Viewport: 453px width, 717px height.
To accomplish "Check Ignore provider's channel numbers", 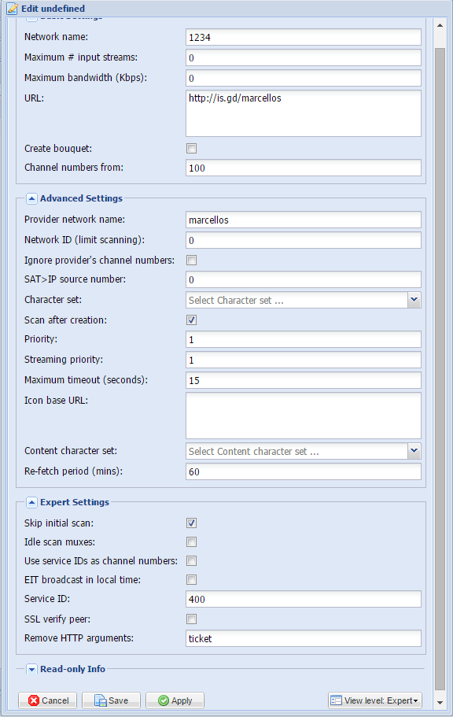I will [x=192, y=260].
